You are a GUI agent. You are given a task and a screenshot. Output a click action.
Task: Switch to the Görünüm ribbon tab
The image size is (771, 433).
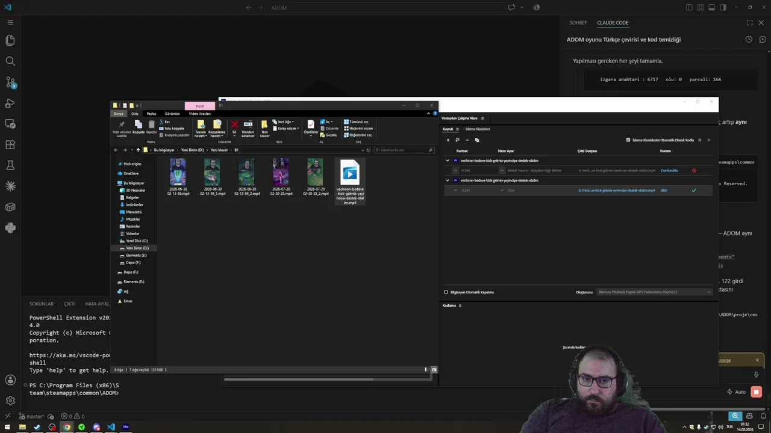tap(172, 114)
